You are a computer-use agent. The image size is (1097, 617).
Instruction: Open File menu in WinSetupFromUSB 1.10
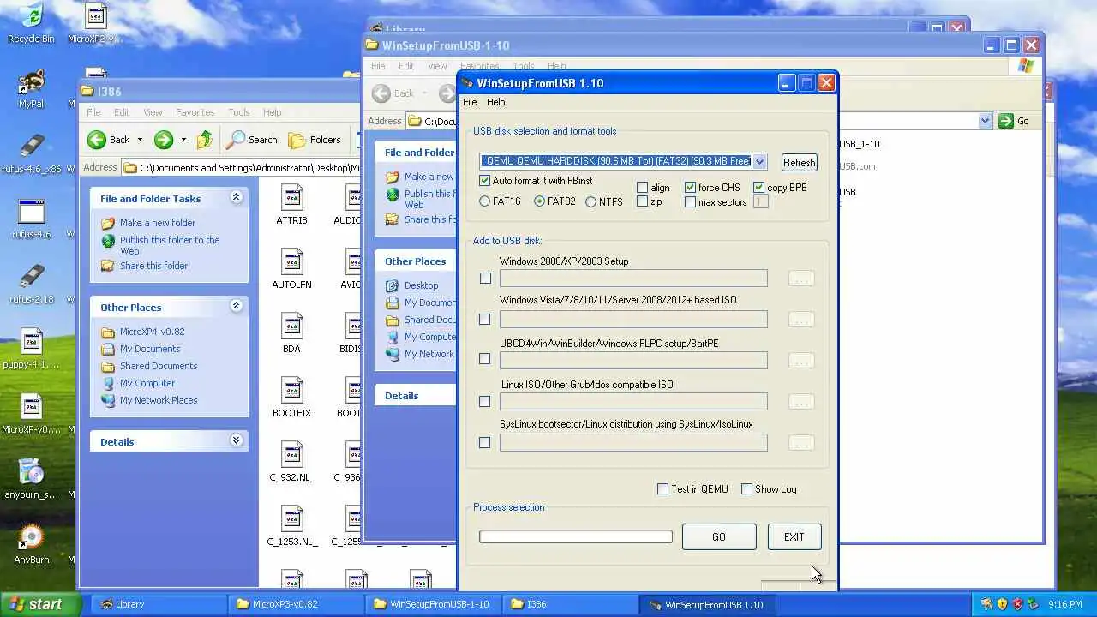(470, 102)
